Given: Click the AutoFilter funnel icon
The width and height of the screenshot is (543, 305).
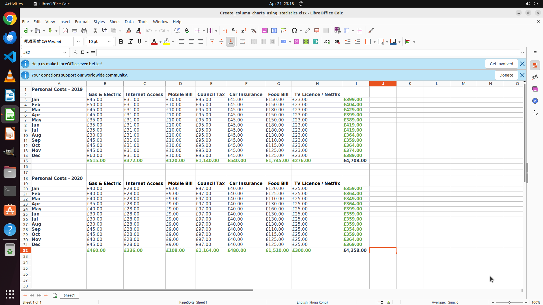Looking at the screenshot, I should pyautogui.click(x=253, y=30).
